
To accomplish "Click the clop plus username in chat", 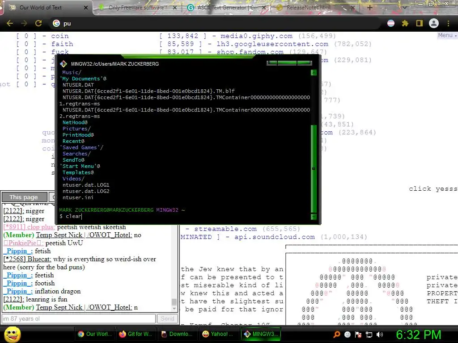I will tap(29, 227).
